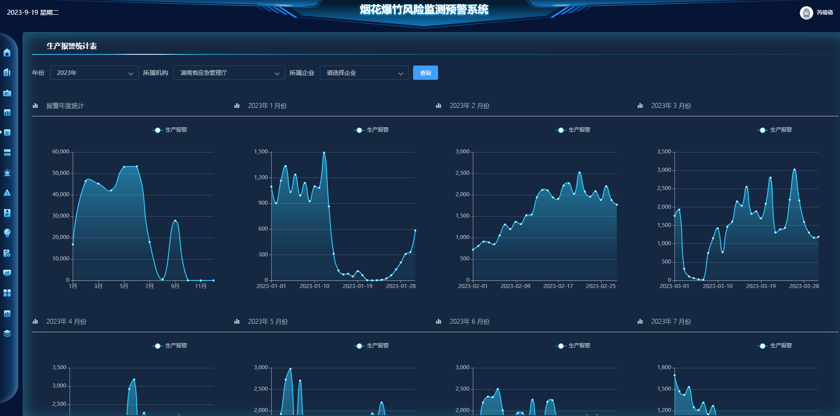Click the 2023年 3 月份 heading

(x=671, y=106)
